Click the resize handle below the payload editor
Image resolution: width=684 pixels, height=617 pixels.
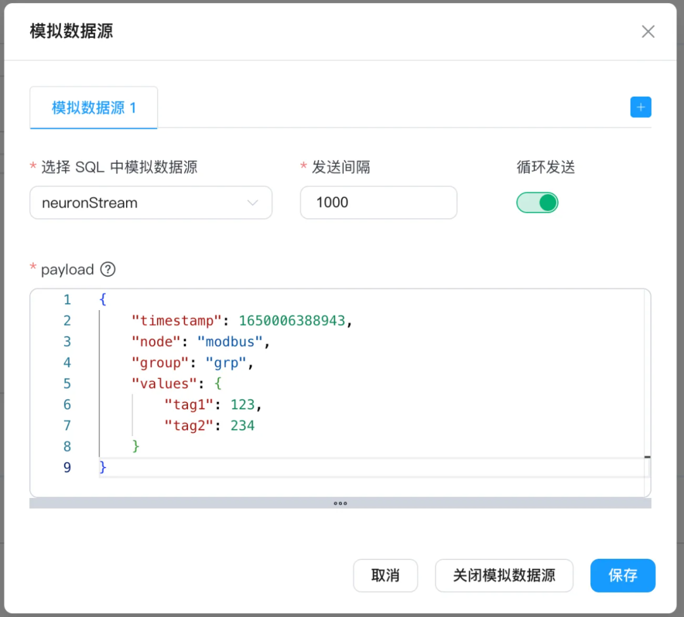click(x=340, y=503)
